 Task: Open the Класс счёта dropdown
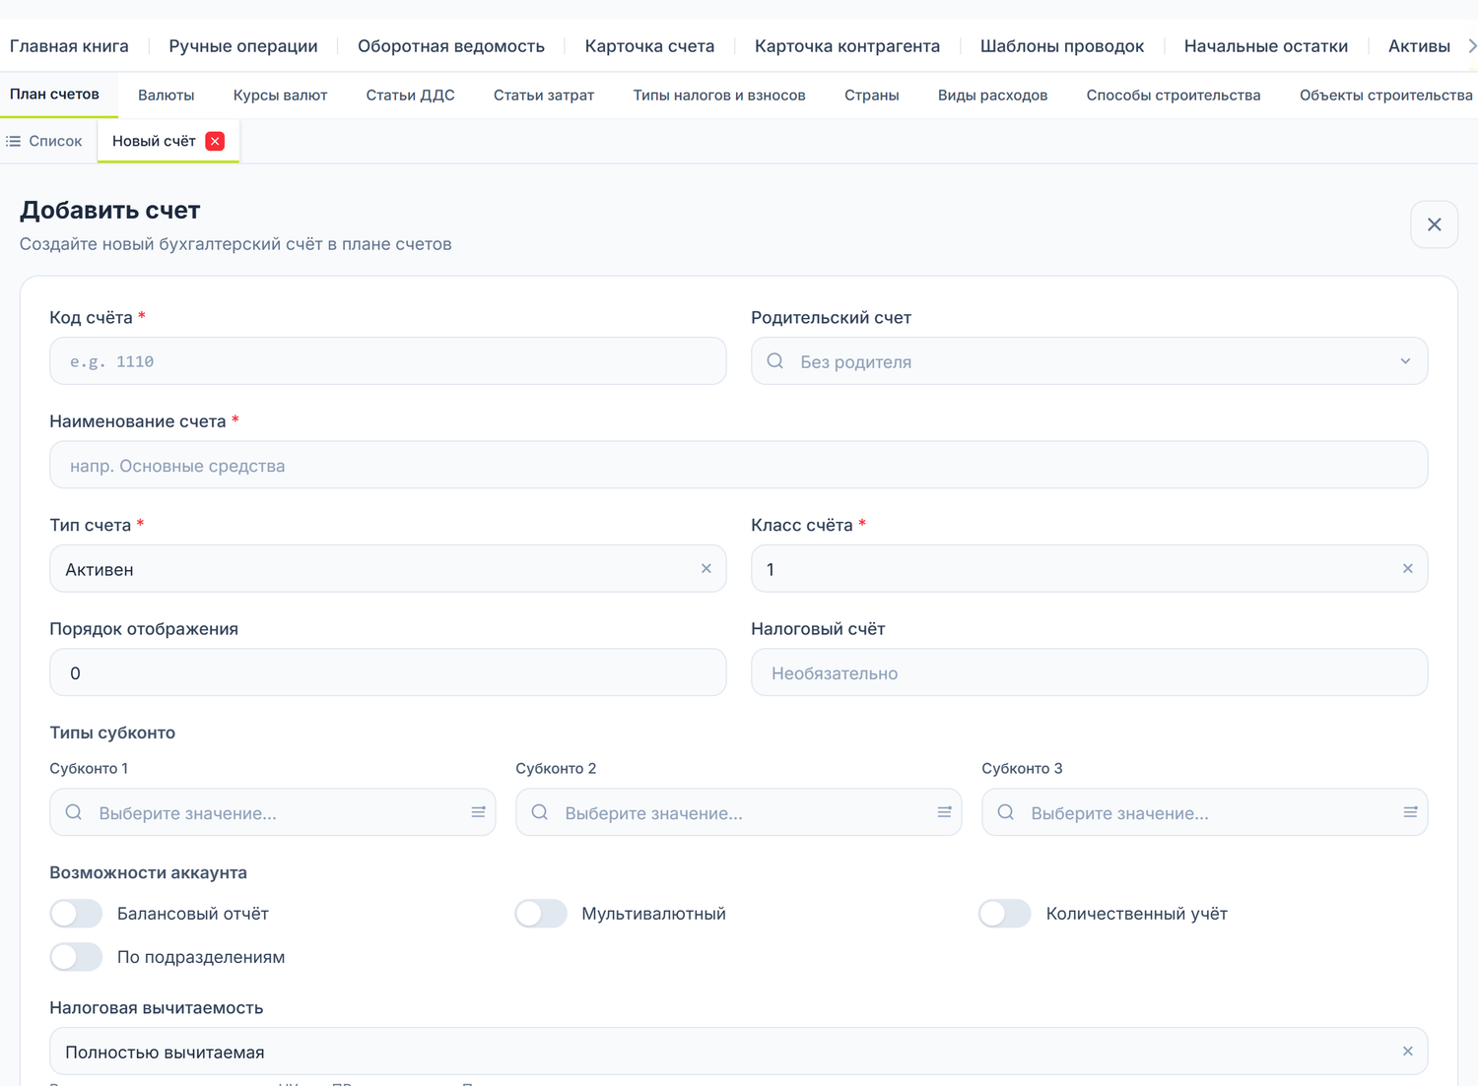pyautogui.click(x=1089, y=569)
